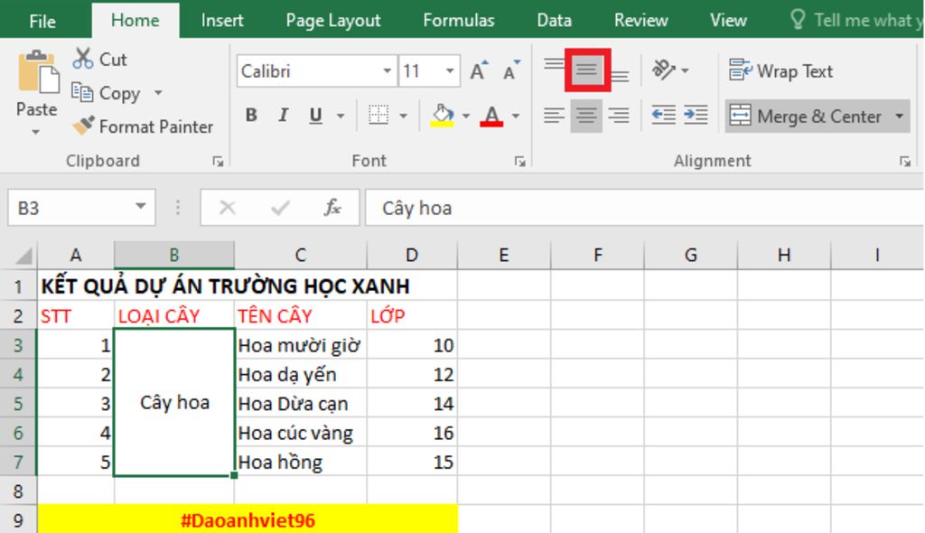Image resolution: width=925 pixels, height=533 pixels.
Task: Open the Merge & Center dropdown arrow
Action: tap(899, 116)
